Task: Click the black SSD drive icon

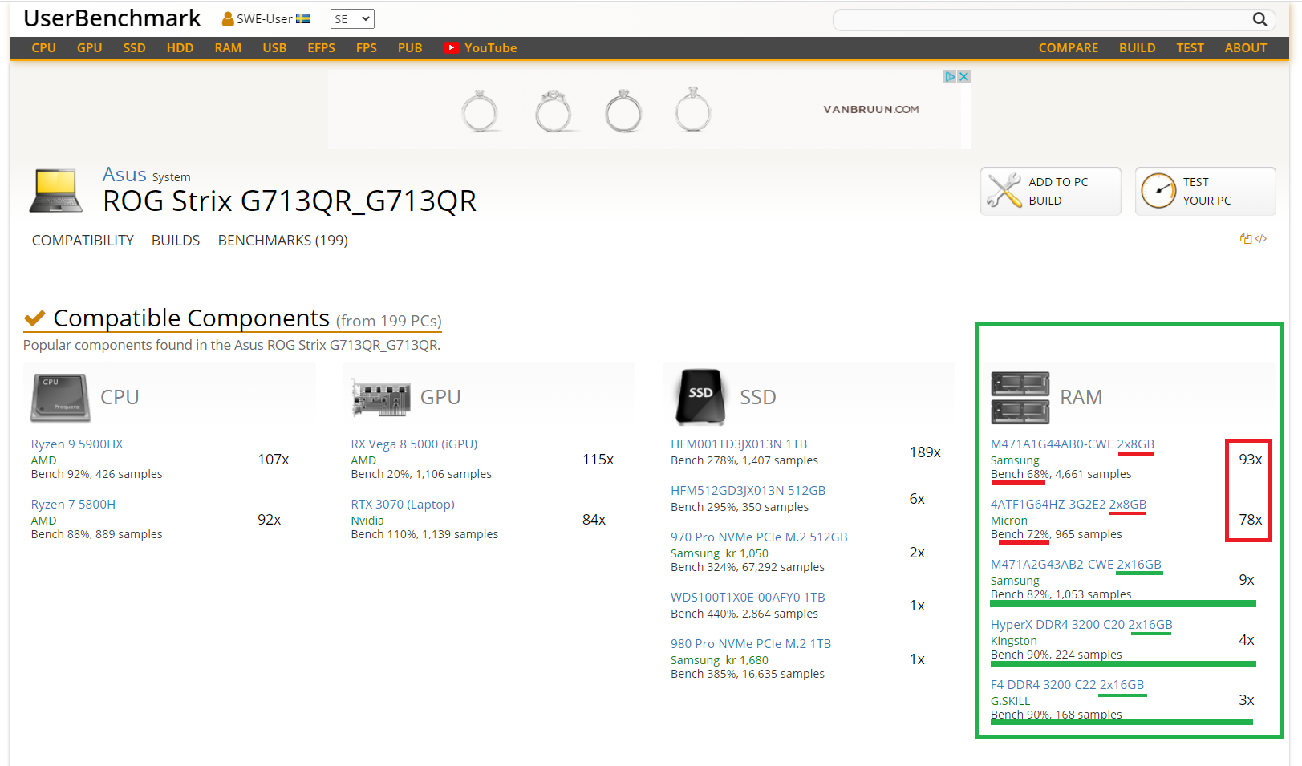Action: pos(700,397)
